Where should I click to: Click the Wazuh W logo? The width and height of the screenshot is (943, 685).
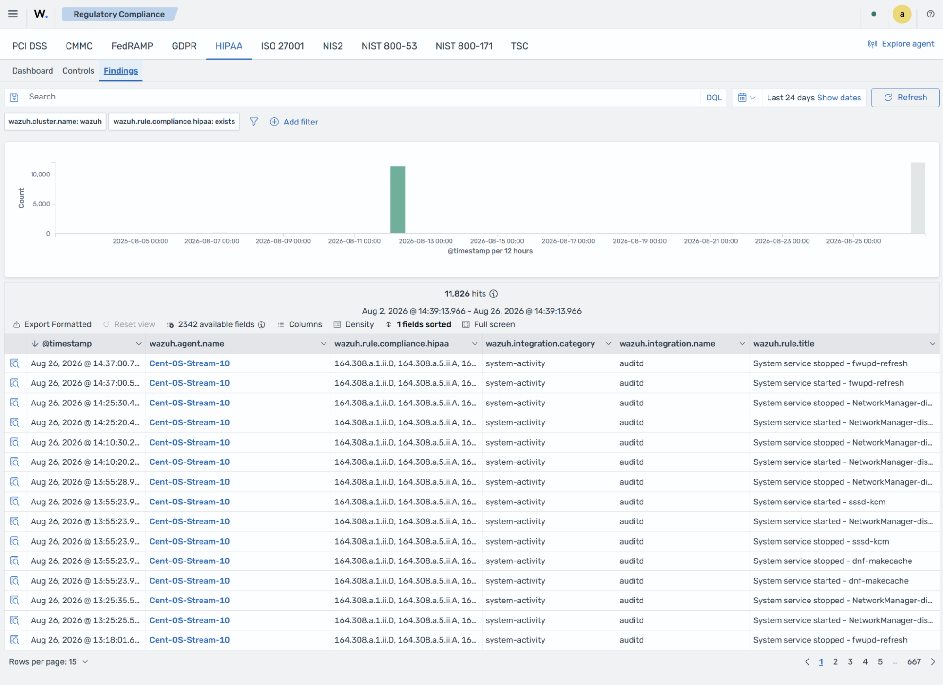41,14
